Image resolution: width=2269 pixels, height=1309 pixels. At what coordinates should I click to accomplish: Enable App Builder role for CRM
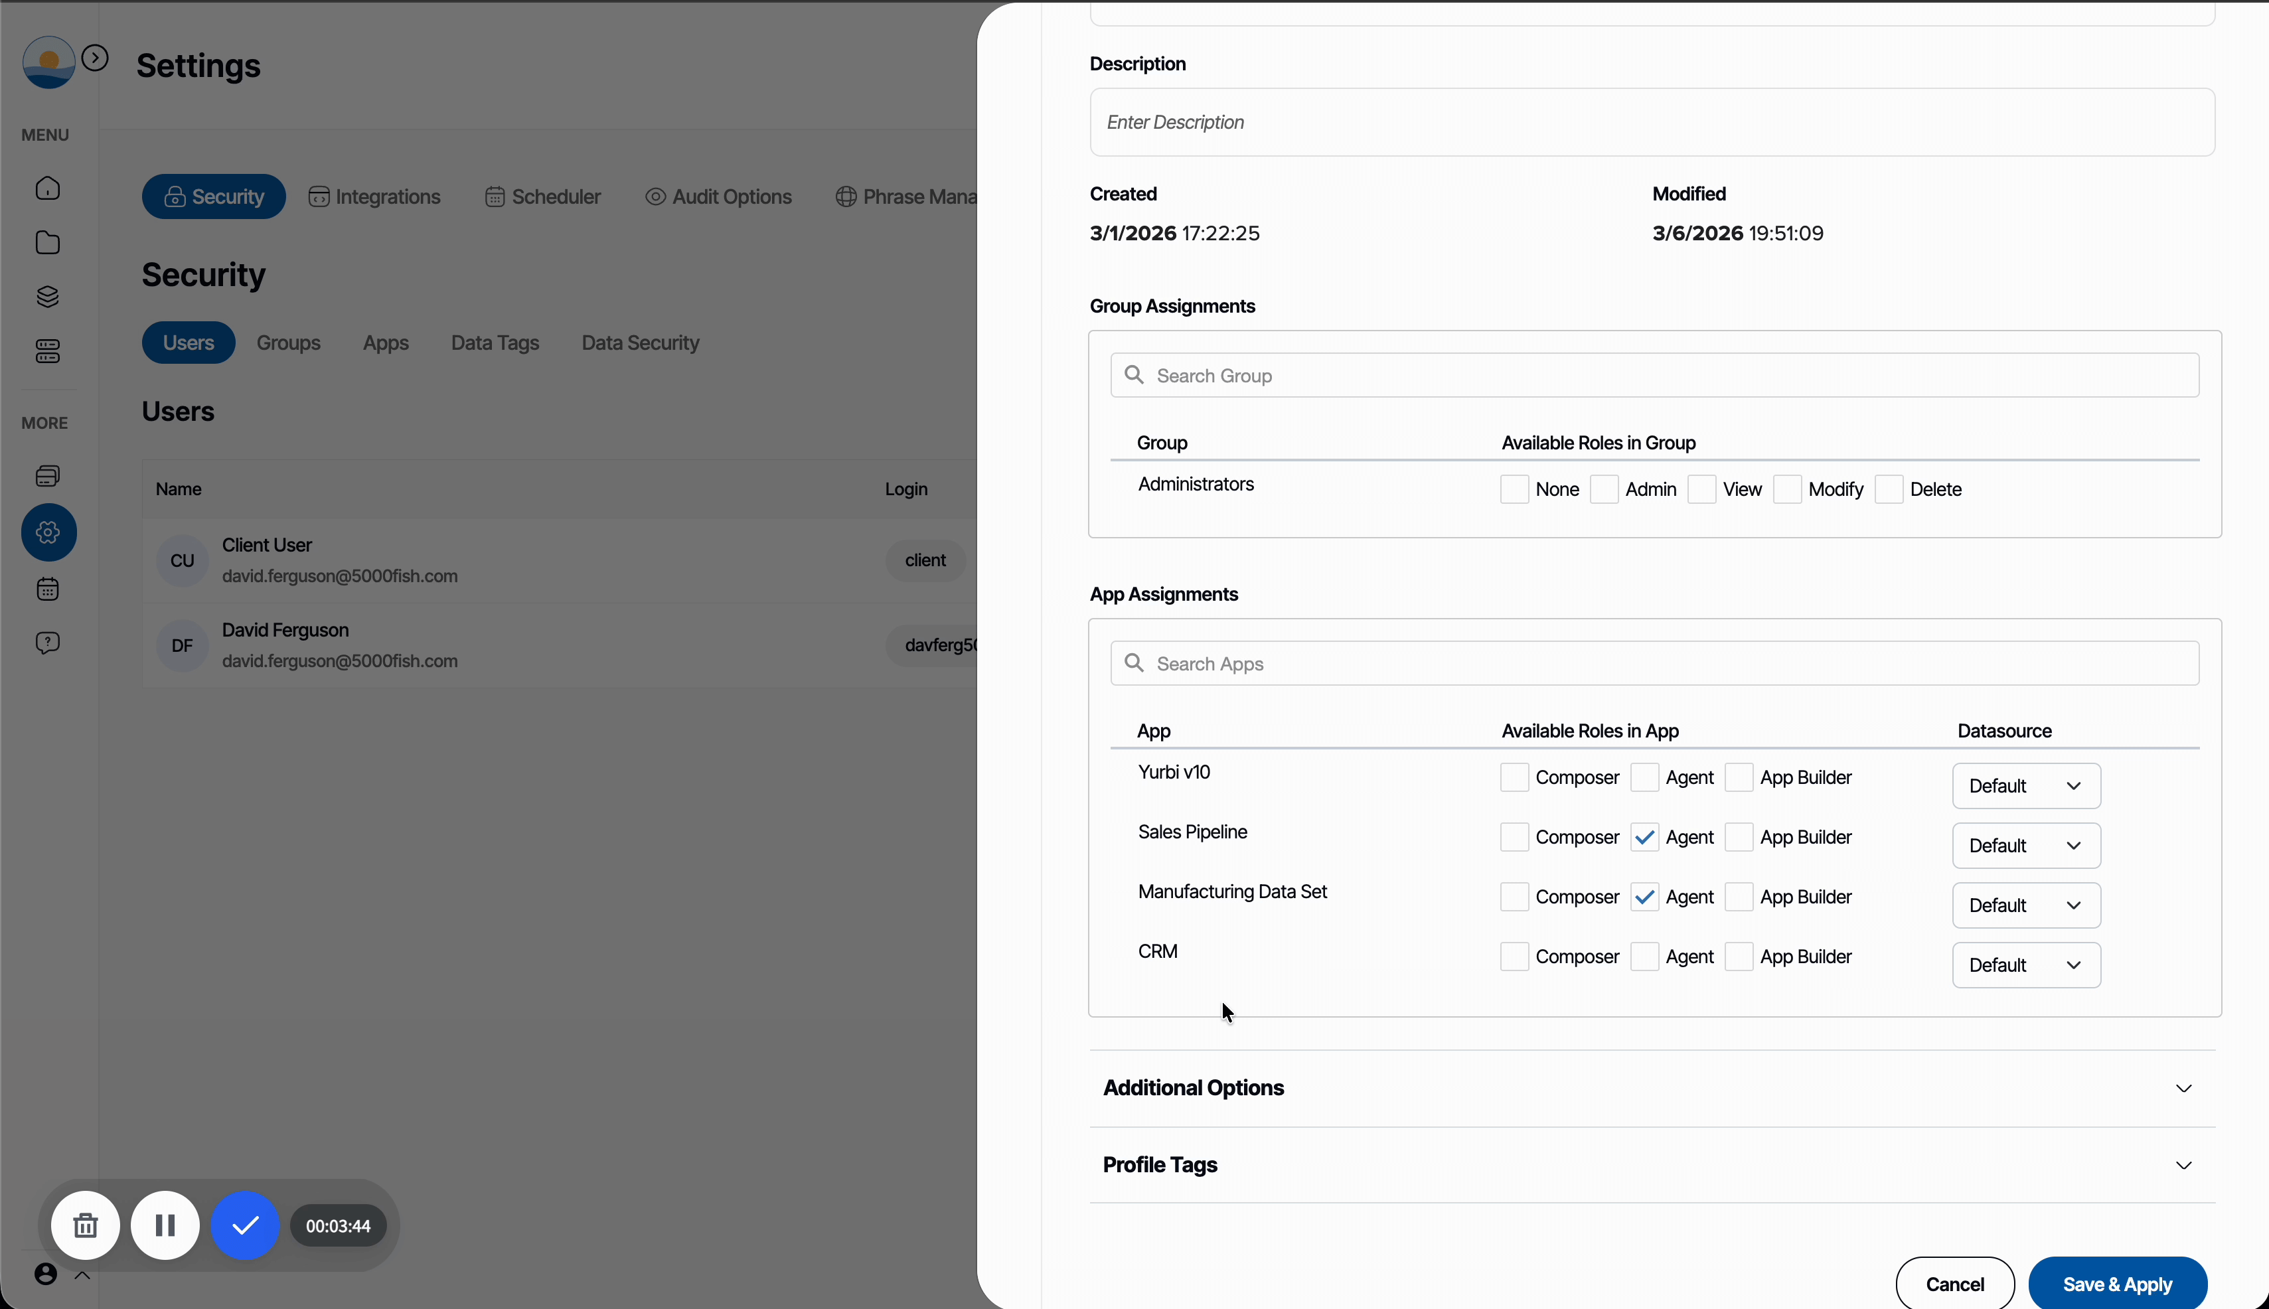tap(1739, 957)
